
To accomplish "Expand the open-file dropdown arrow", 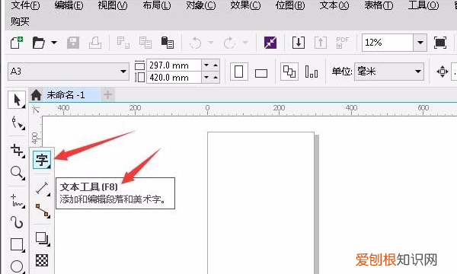I will (x=54, y=43).
